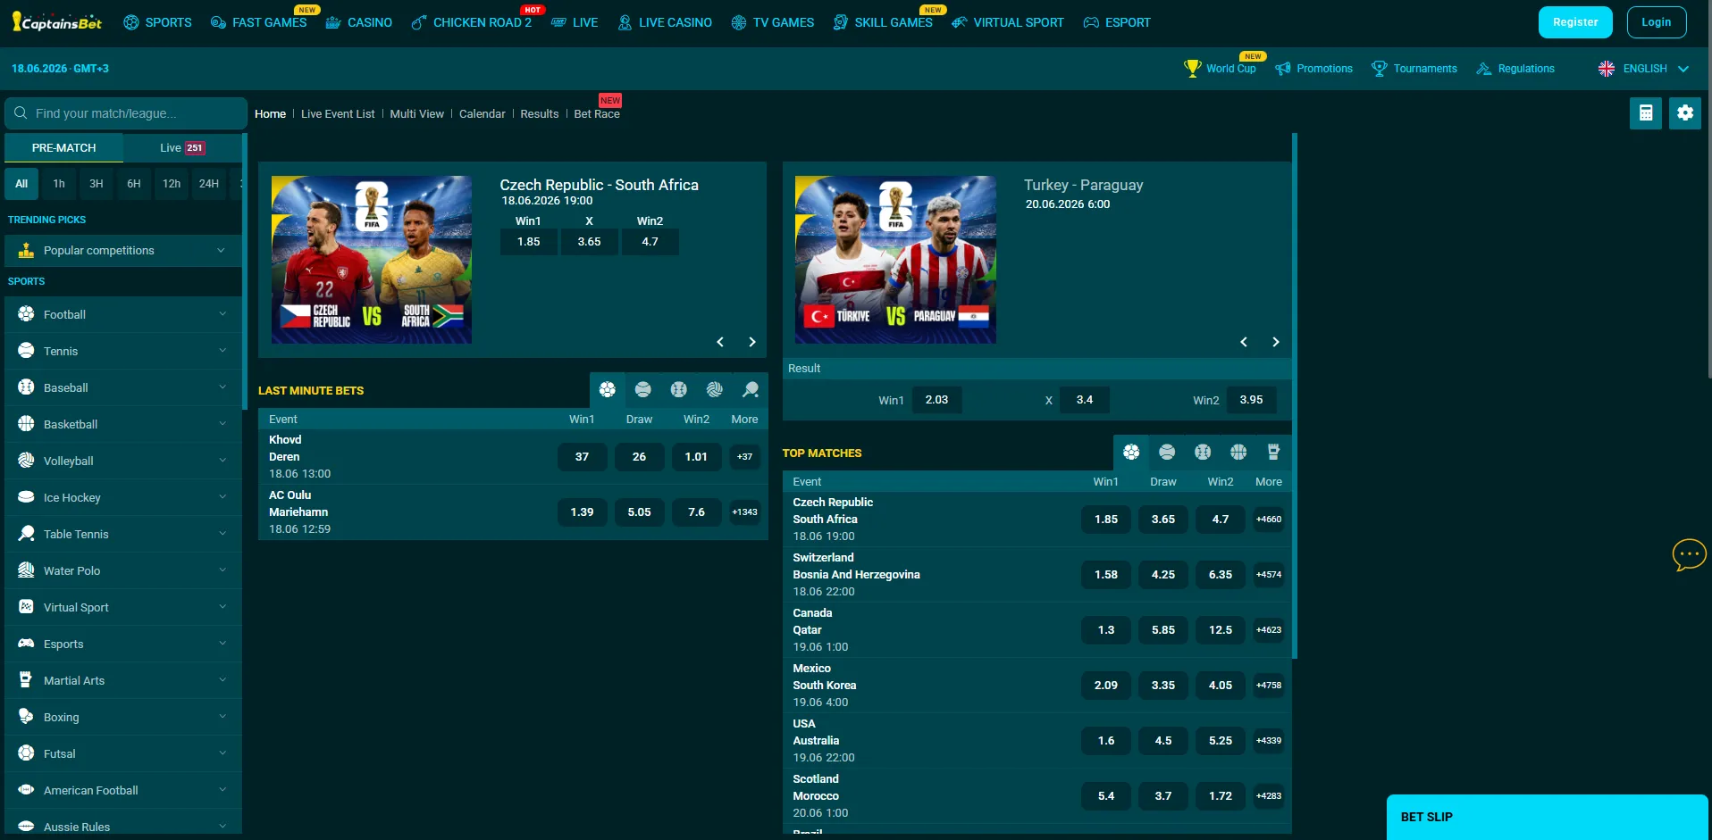Open the Regulations link

(1515, 69)
